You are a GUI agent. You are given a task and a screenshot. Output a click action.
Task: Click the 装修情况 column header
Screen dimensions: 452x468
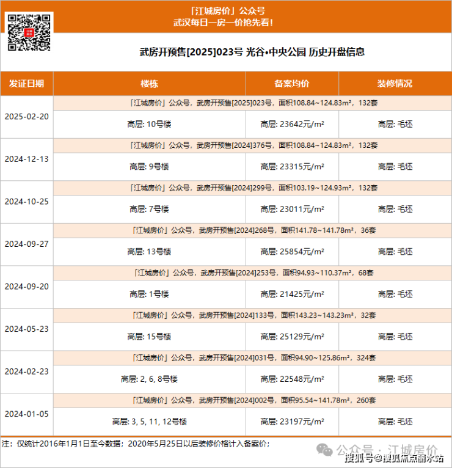coord(395,83)
